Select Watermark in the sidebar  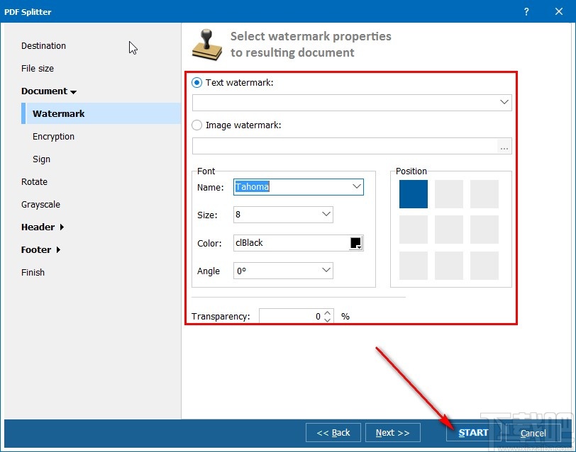(101, 113)
